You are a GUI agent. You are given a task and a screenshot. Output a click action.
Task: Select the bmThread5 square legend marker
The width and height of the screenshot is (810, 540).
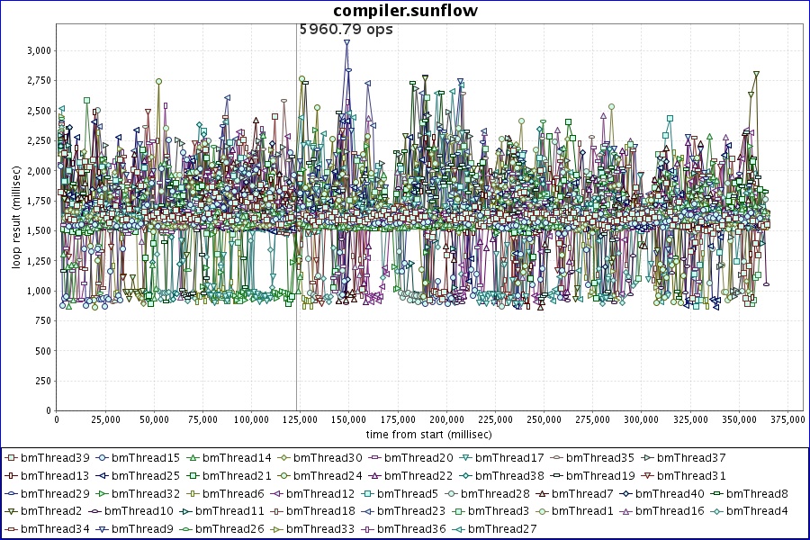[368, 494]
